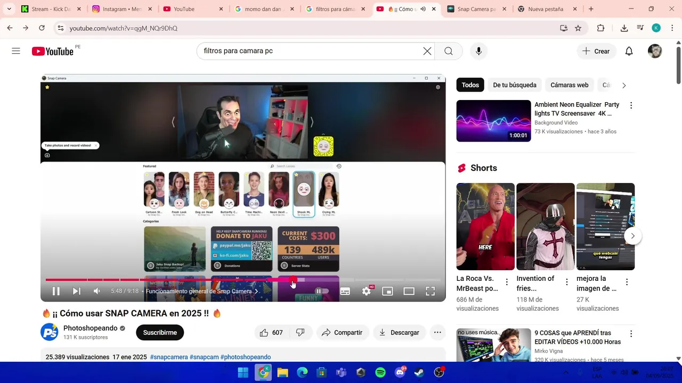The width and height of the screenshot is (682, 383).
Task: Pause the video playback
Action: (x=56, y=291)
